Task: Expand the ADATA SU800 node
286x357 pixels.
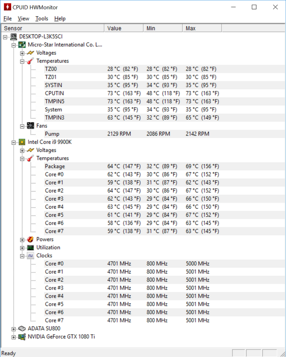Action: pyautogui.click(x=14, y=329)
